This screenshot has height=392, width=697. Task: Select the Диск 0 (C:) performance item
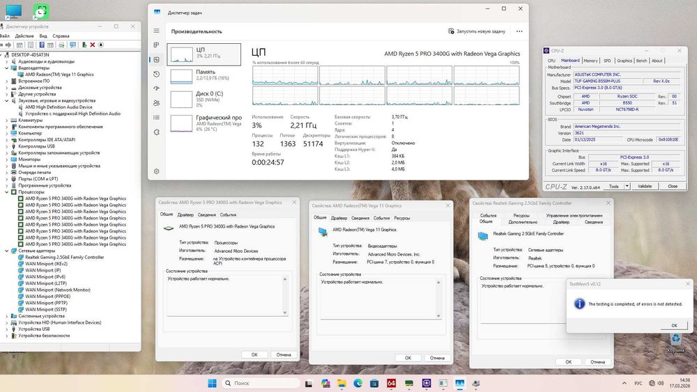(204, 100)
